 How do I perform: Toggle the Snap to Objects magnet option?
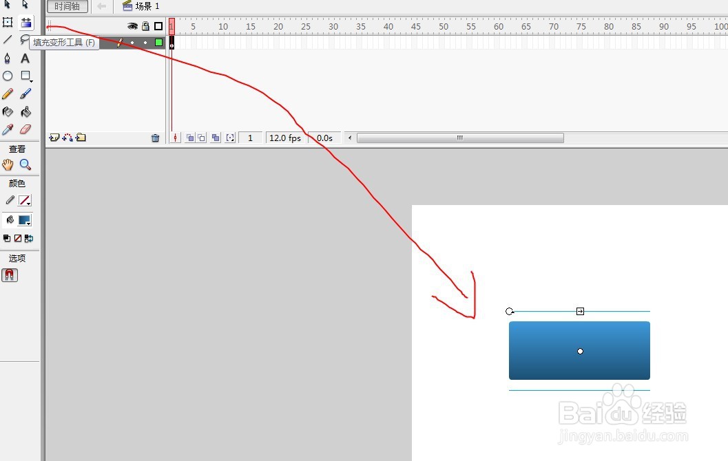pyautogui.click(x=9, y=275)
